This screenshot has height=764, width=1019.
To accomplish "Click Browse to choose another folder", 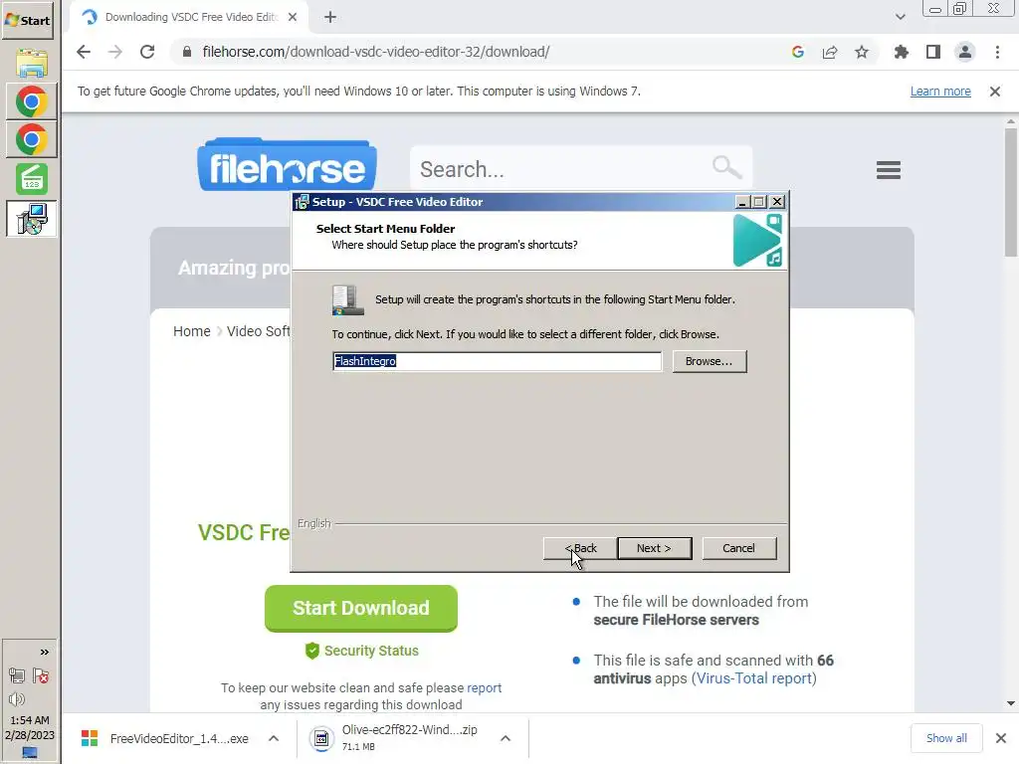I will click(x=709, y=361).
